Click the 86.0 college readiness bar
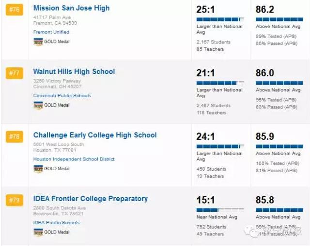 (x=279, y=83)
